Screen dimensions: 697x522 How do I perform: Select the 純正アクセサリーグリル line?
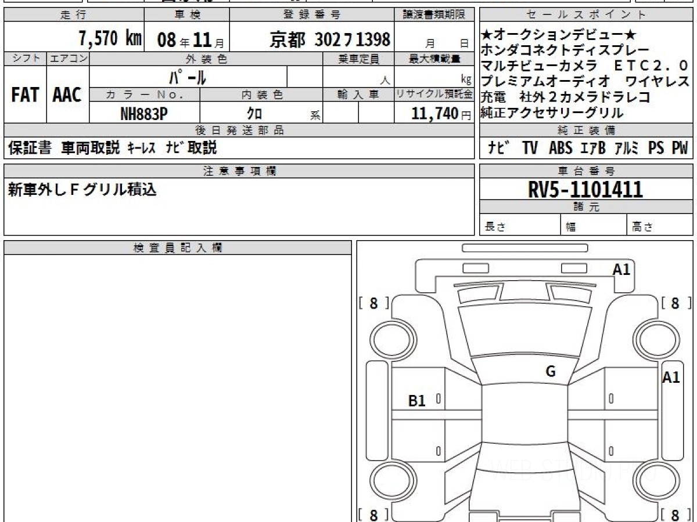pos(552,113)
